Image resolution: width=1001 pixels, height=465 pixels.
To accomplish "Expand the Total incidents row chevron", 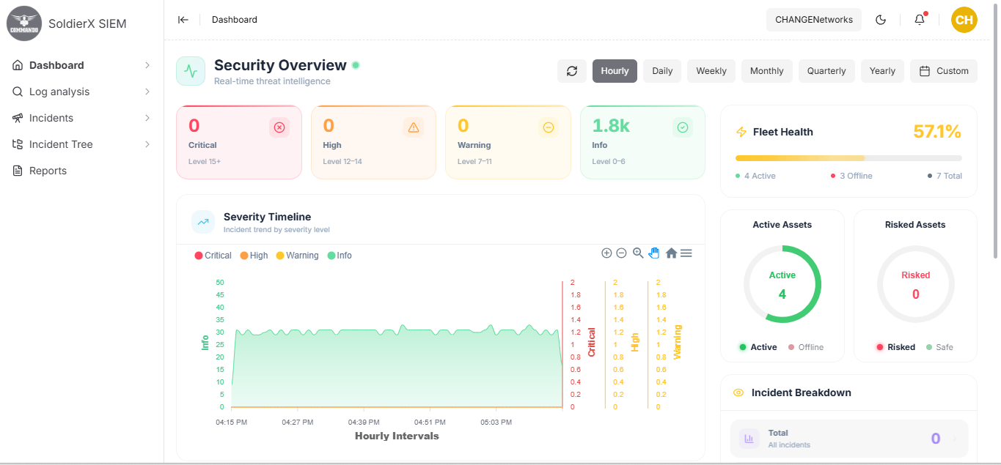I will click(x=954, y=439).
